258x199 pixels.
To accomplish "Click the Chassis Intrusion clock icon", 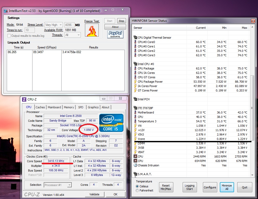I will (135, 165).
